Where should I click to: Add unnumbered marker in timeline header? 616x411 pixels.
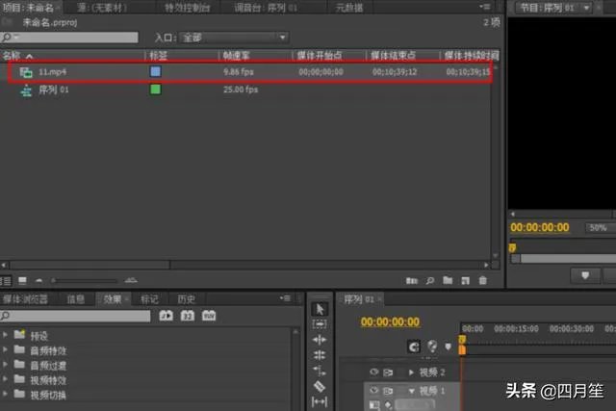(x=448, y=347)
